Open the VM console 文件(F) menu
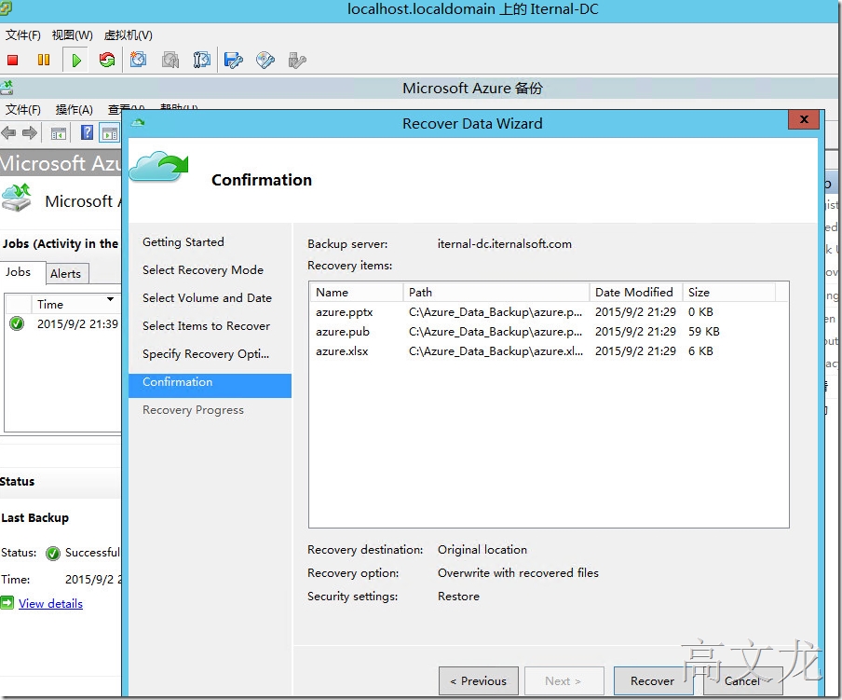 22,34
